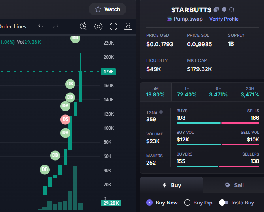
Task: Click the TXNS count 359
Action: pyautogui.click(x=151, y=119)
